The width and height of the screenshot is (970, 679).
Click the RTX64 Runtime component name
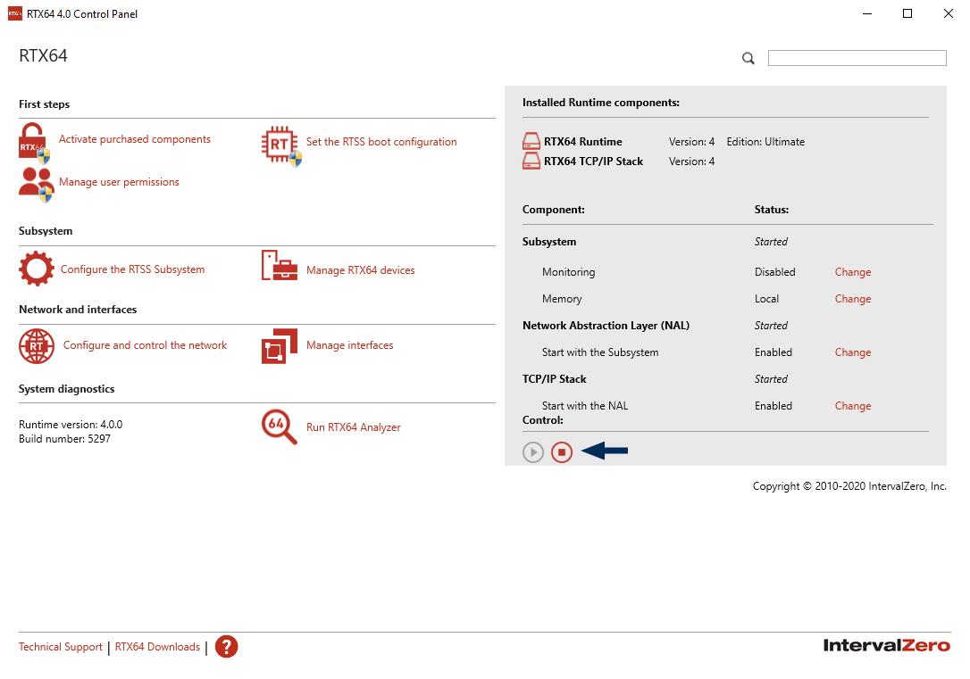(583, 142)
